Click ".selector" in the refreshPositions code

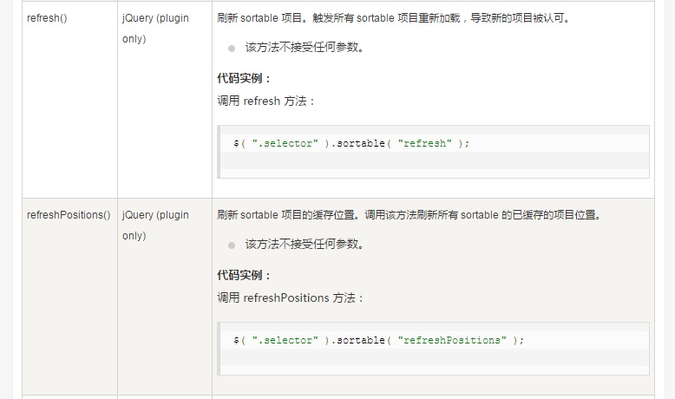tap(285, 340)
